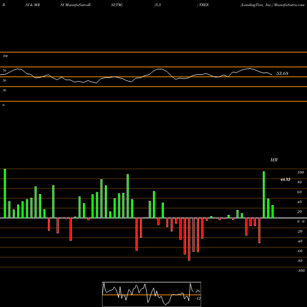Click the '(5,5' parameter text in header
Image resolution: width=307 pixels, height=307 pixels.
pyautogui.click(x=158, y=5)
